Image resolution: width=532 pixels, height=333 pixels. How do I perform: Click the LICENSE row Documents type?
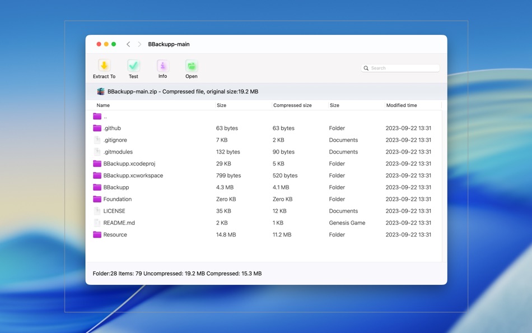(343, 211)
